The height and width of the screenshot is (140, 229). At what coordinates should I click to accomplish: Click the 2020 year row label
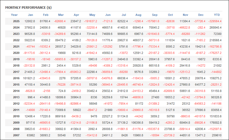(x=17, y=53)
